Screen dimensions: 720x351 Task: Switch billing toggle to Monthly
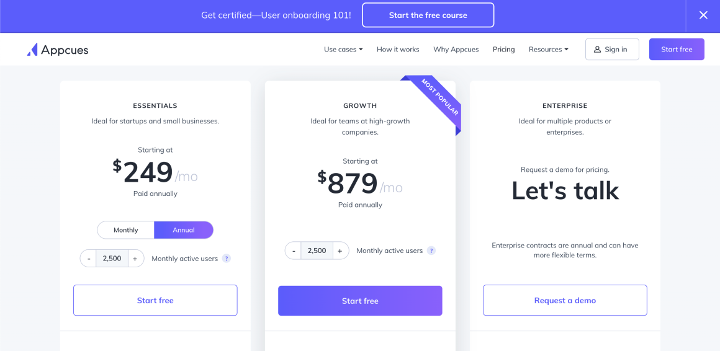126,230
